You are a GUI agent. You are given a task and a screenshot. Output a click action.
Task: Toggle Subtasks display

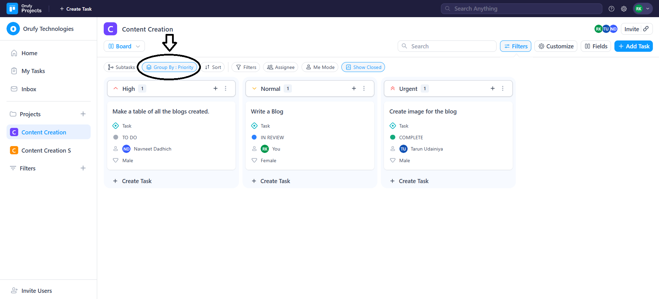pos(121,67)
